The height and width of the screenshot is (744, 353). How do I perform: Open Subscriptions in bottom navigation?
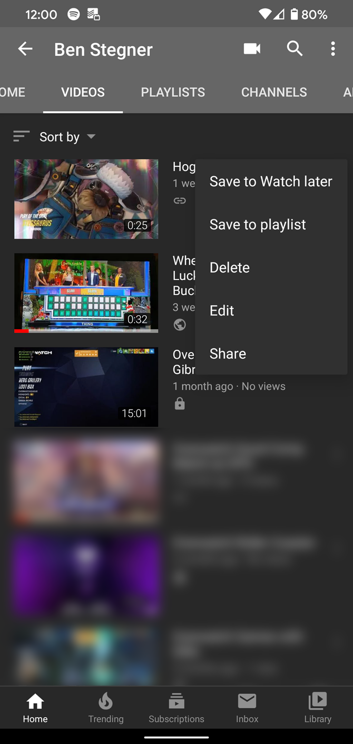tap(177, 708)
